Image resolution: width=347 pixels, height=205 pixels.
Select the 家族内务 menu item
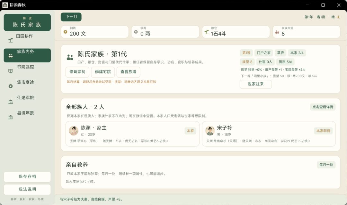coord(27,55)
